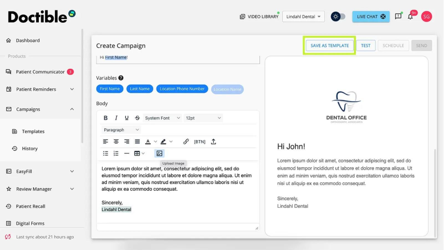Open the text color picker arrow

(156, 142)
